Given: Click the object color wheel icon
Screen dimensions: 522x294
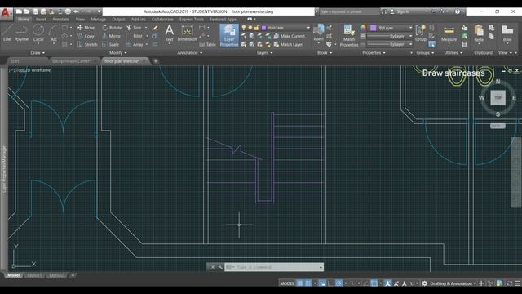Looking at the screenshot, I should [x=362, y=28].
